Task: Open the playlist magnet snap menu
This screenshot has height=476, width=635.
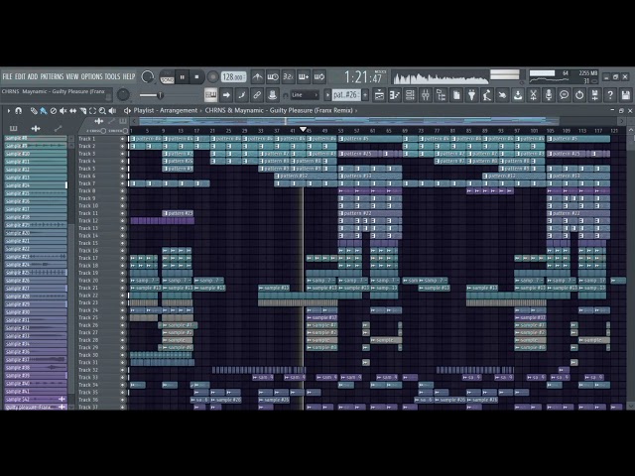Action: point(18,110)
